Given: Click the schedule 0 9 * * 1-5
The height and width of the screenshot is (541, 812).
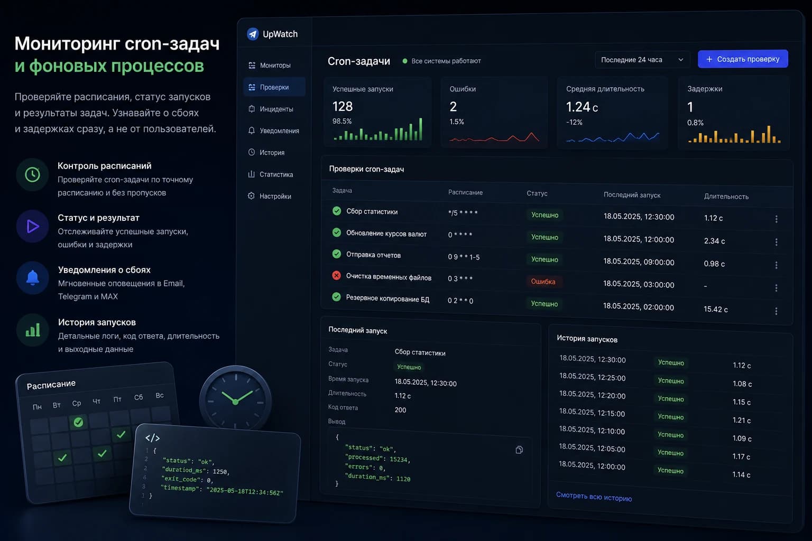Looking at the screenshot, I should point(464,257).
